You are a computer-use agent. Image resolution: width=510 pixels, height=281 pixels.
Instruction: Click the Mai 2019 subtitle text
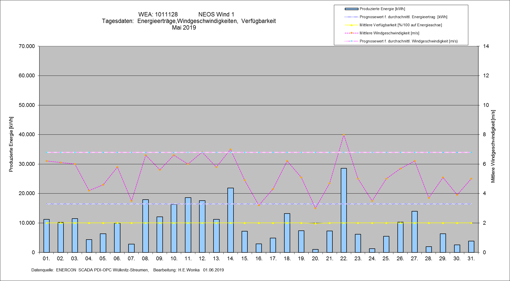coord(184,28)
